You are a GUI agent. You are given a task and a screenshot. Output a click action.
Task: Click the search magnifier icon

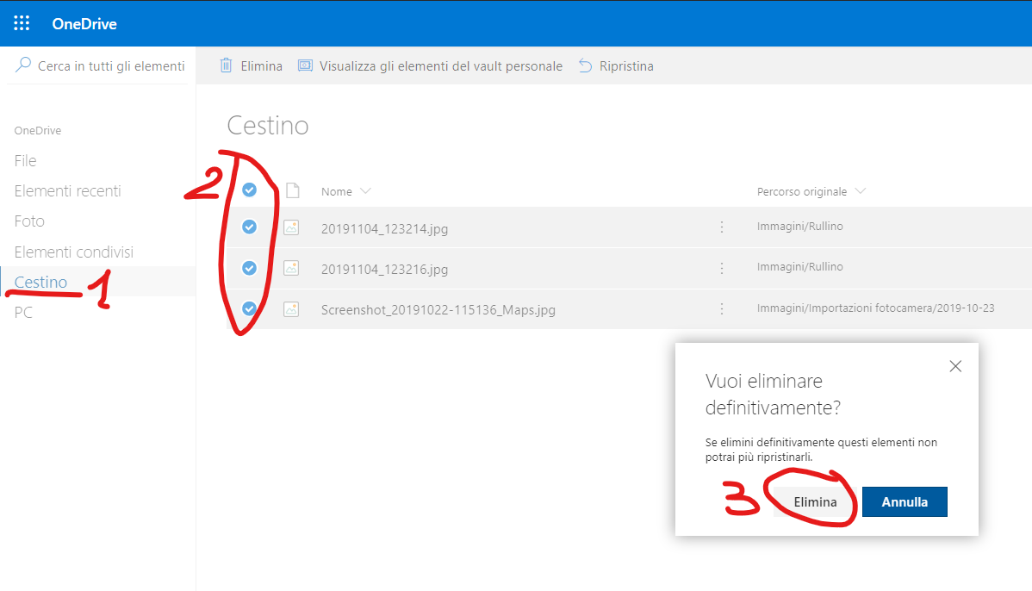[23, 65]
